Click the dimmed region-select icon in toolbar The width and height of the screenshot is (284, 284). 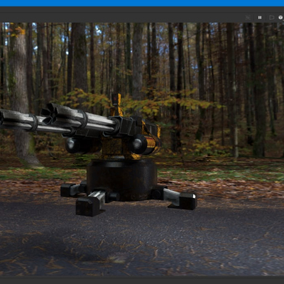tap(248, 18)
